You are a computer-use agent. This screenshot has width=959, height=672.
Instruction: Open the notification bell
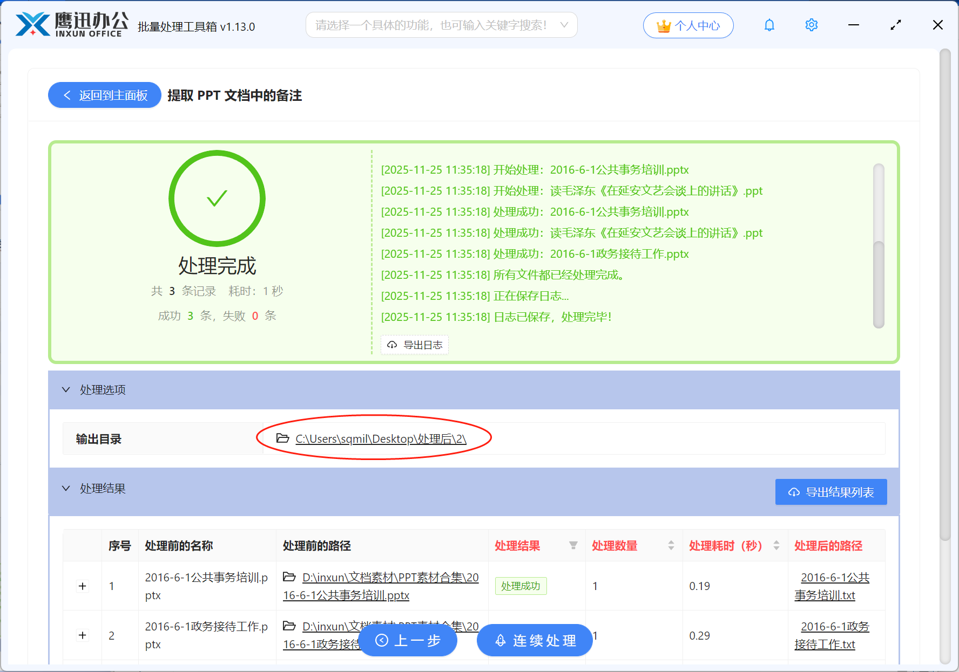(x=769, y=25)
